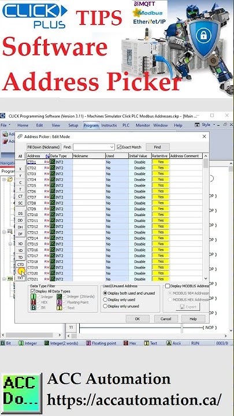The image size is (234, 416).
Task: Click the Floating point status bar icon
Action: pos(88,343)
